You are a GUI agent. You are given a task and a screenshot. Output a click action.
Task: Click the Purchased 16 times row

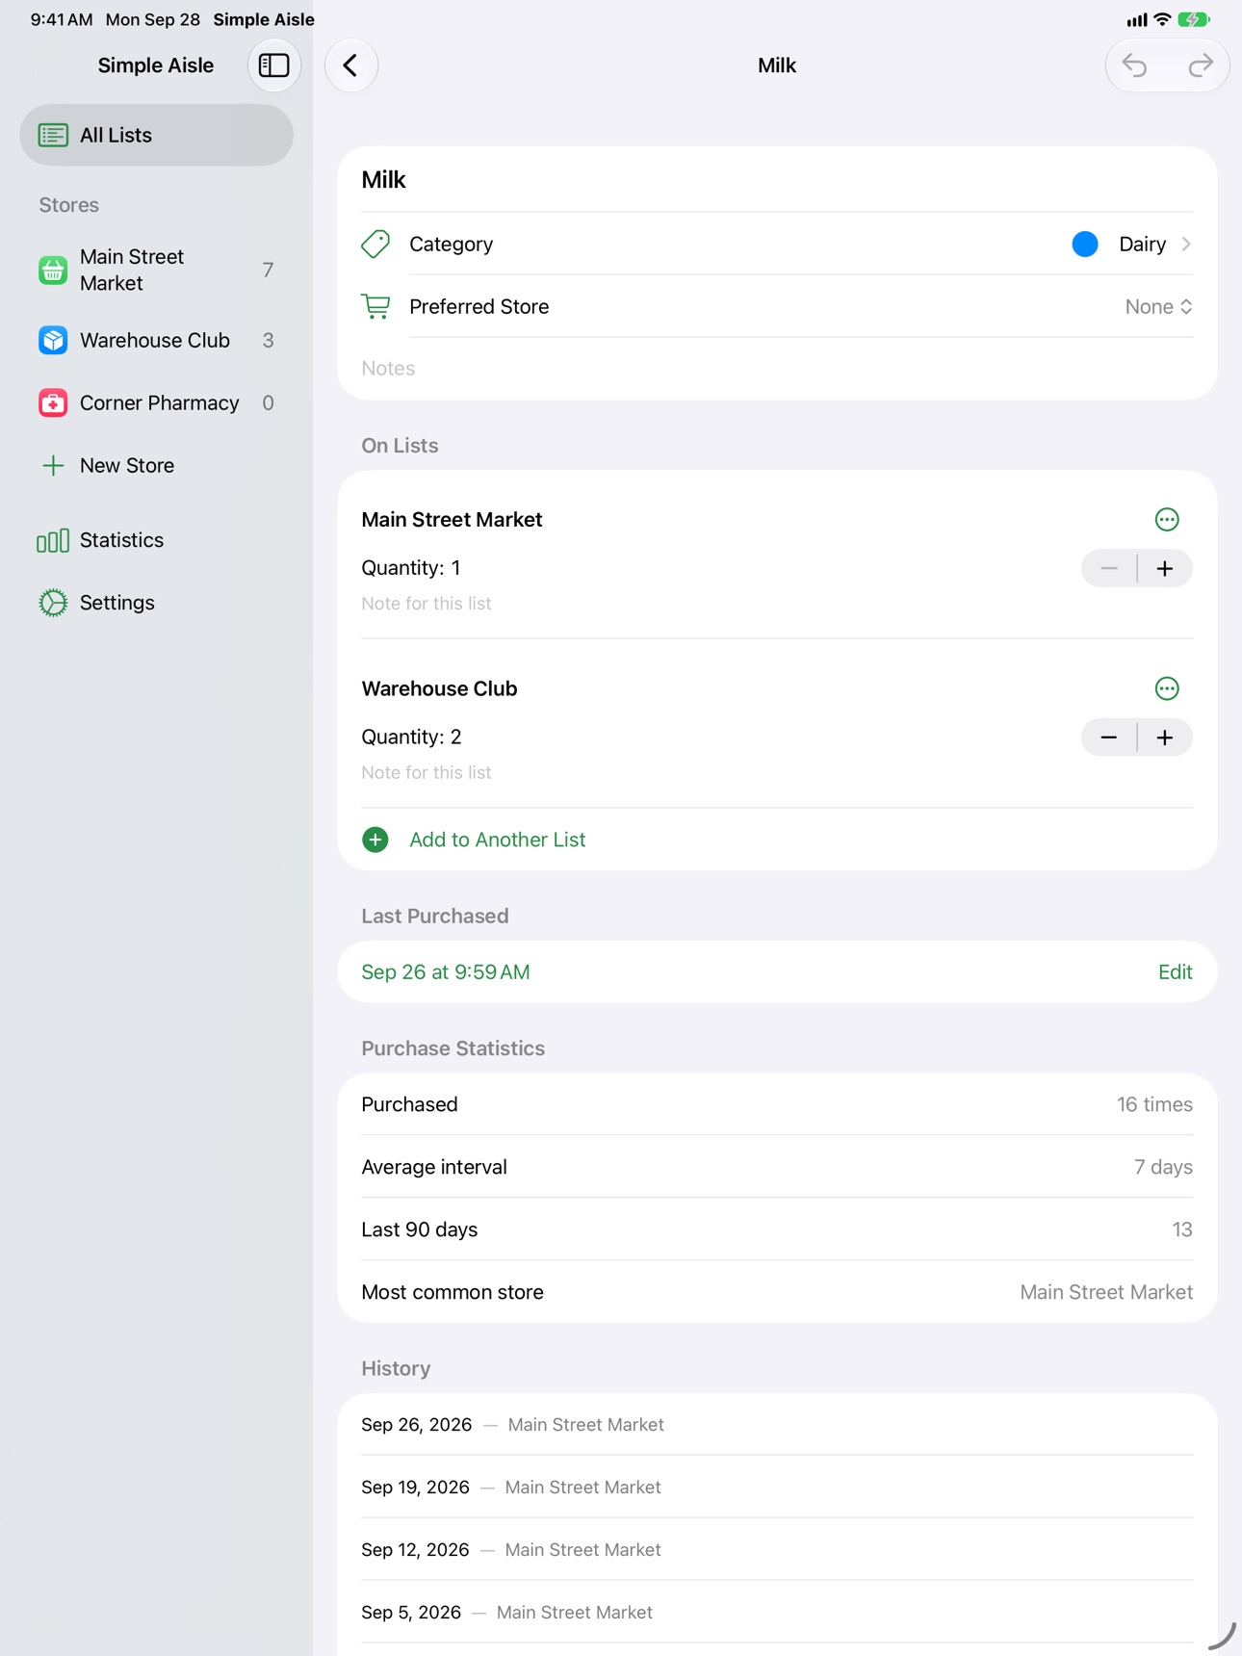click(x=777, y=1104)
